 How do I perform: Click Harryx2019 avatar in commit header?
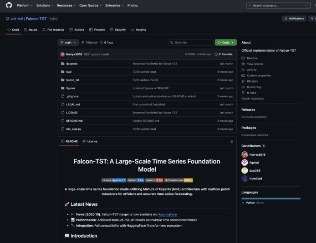click(x=62, y=54)
